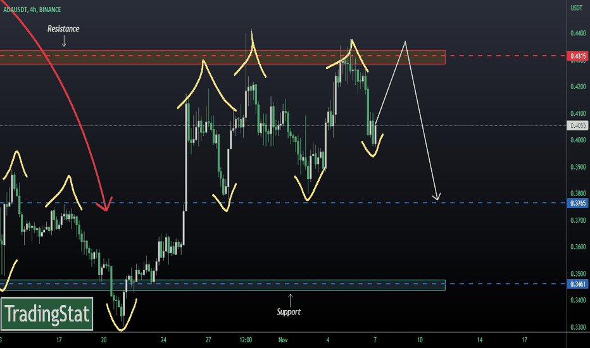Click the 12:00 label on time axis

point(246,340)
